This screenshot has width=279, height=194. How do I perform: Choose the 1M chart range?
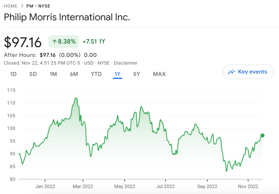pos(53,74)
